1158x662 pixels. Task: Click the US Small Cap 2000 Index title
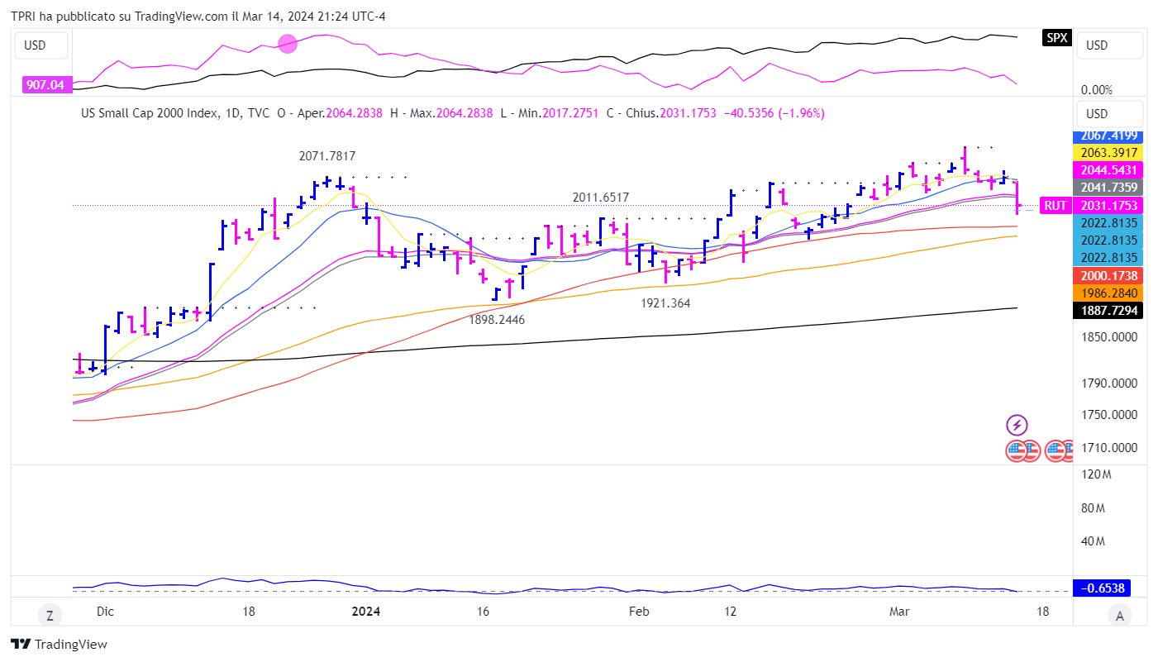[x=150, y=113]
